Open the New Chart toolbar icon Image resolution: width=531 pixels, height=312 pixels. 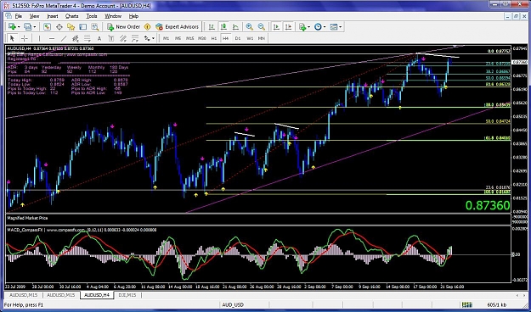tap(12, 26)
